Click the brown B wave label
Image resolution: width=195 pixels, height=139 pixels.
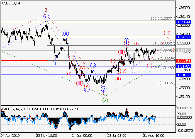(46, 10)
